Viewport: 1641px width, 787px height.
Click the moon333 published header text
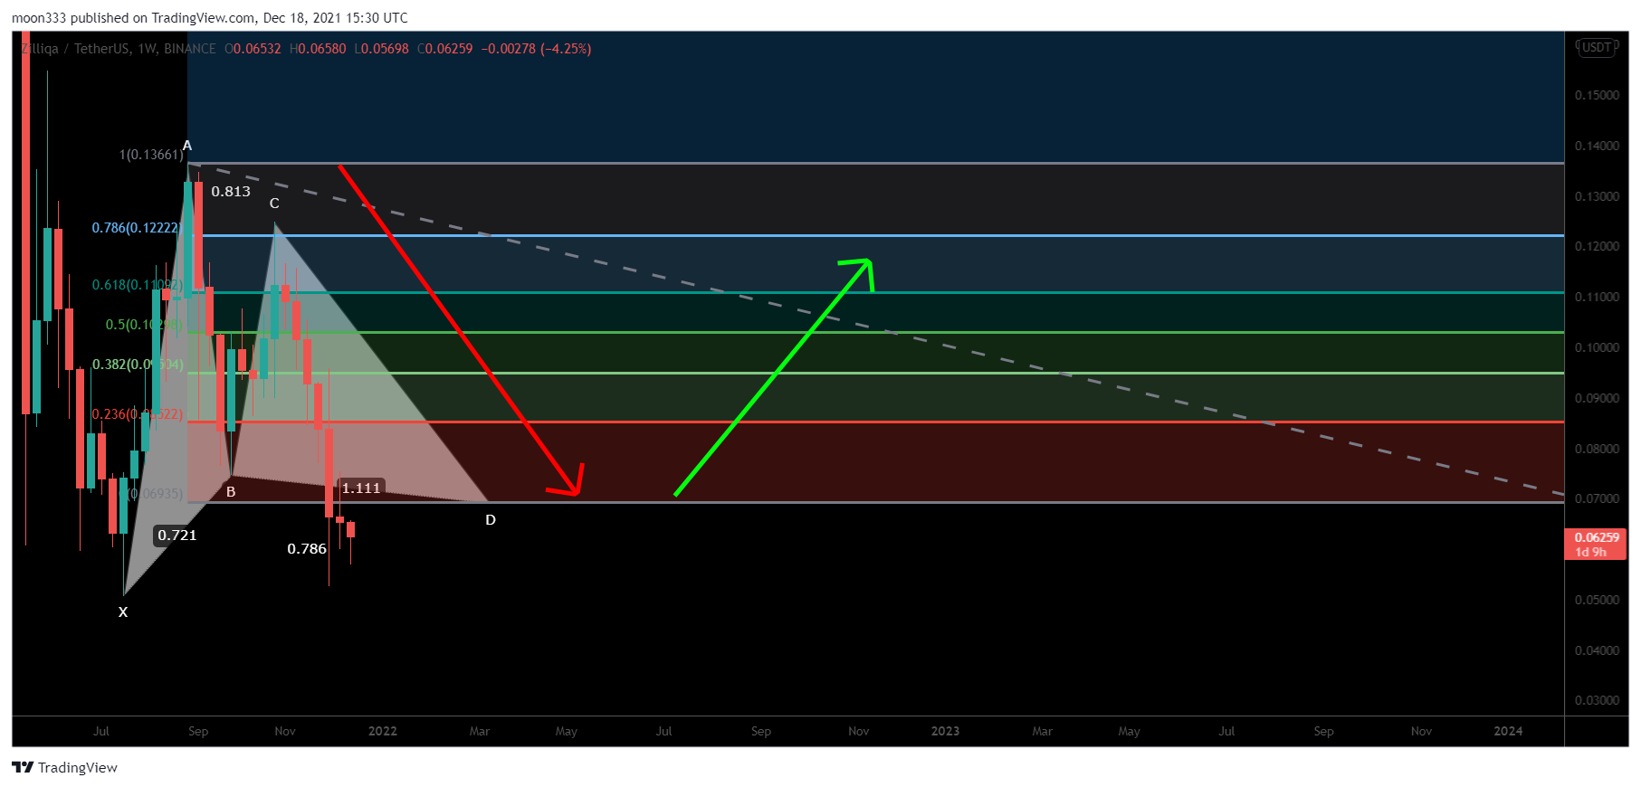(x=210, y=18)
